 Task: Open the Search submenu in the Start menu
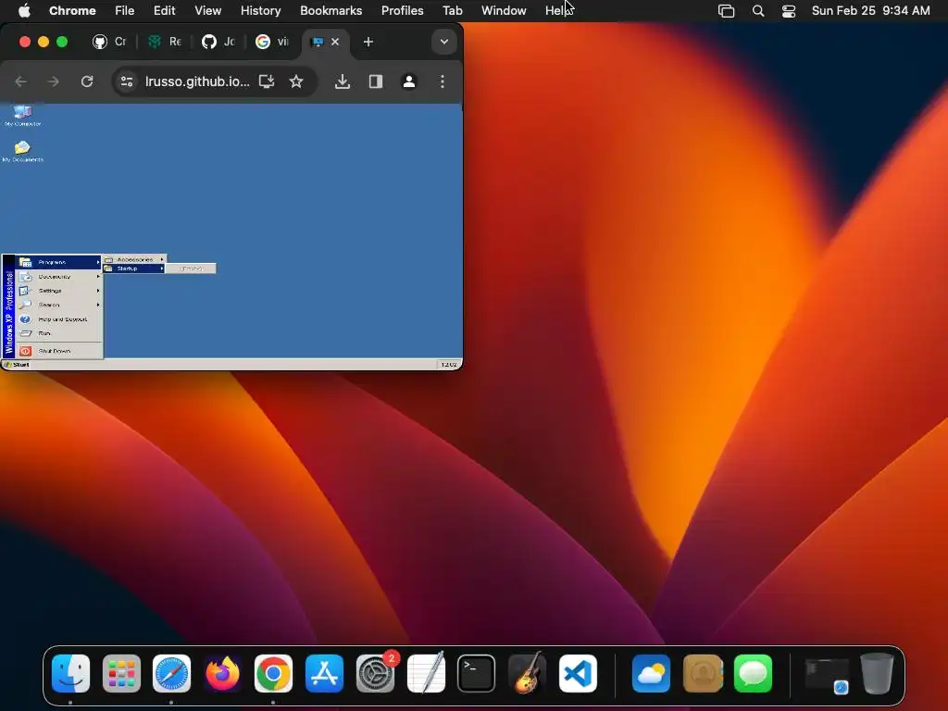[x=58, y=305]
